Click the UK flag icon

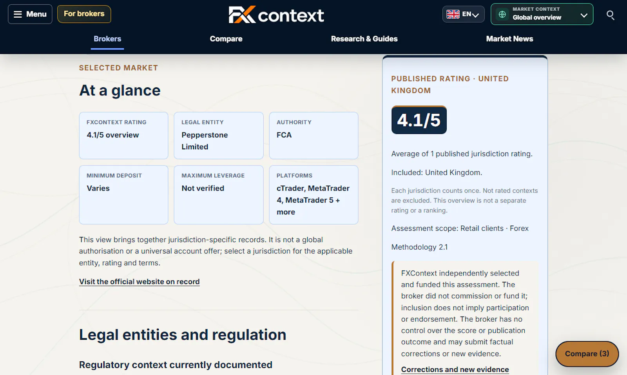(x=453, y=14)
